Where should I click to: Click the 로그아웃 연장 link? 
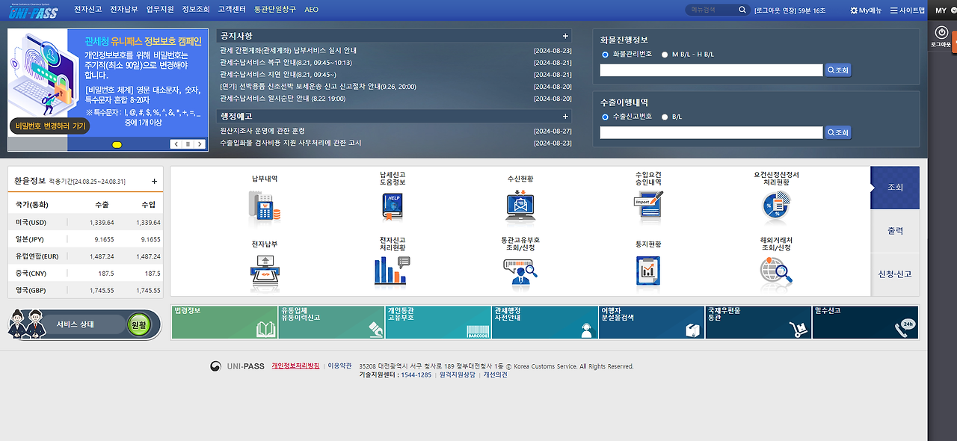pyautogui.click(x=775, y=10)
